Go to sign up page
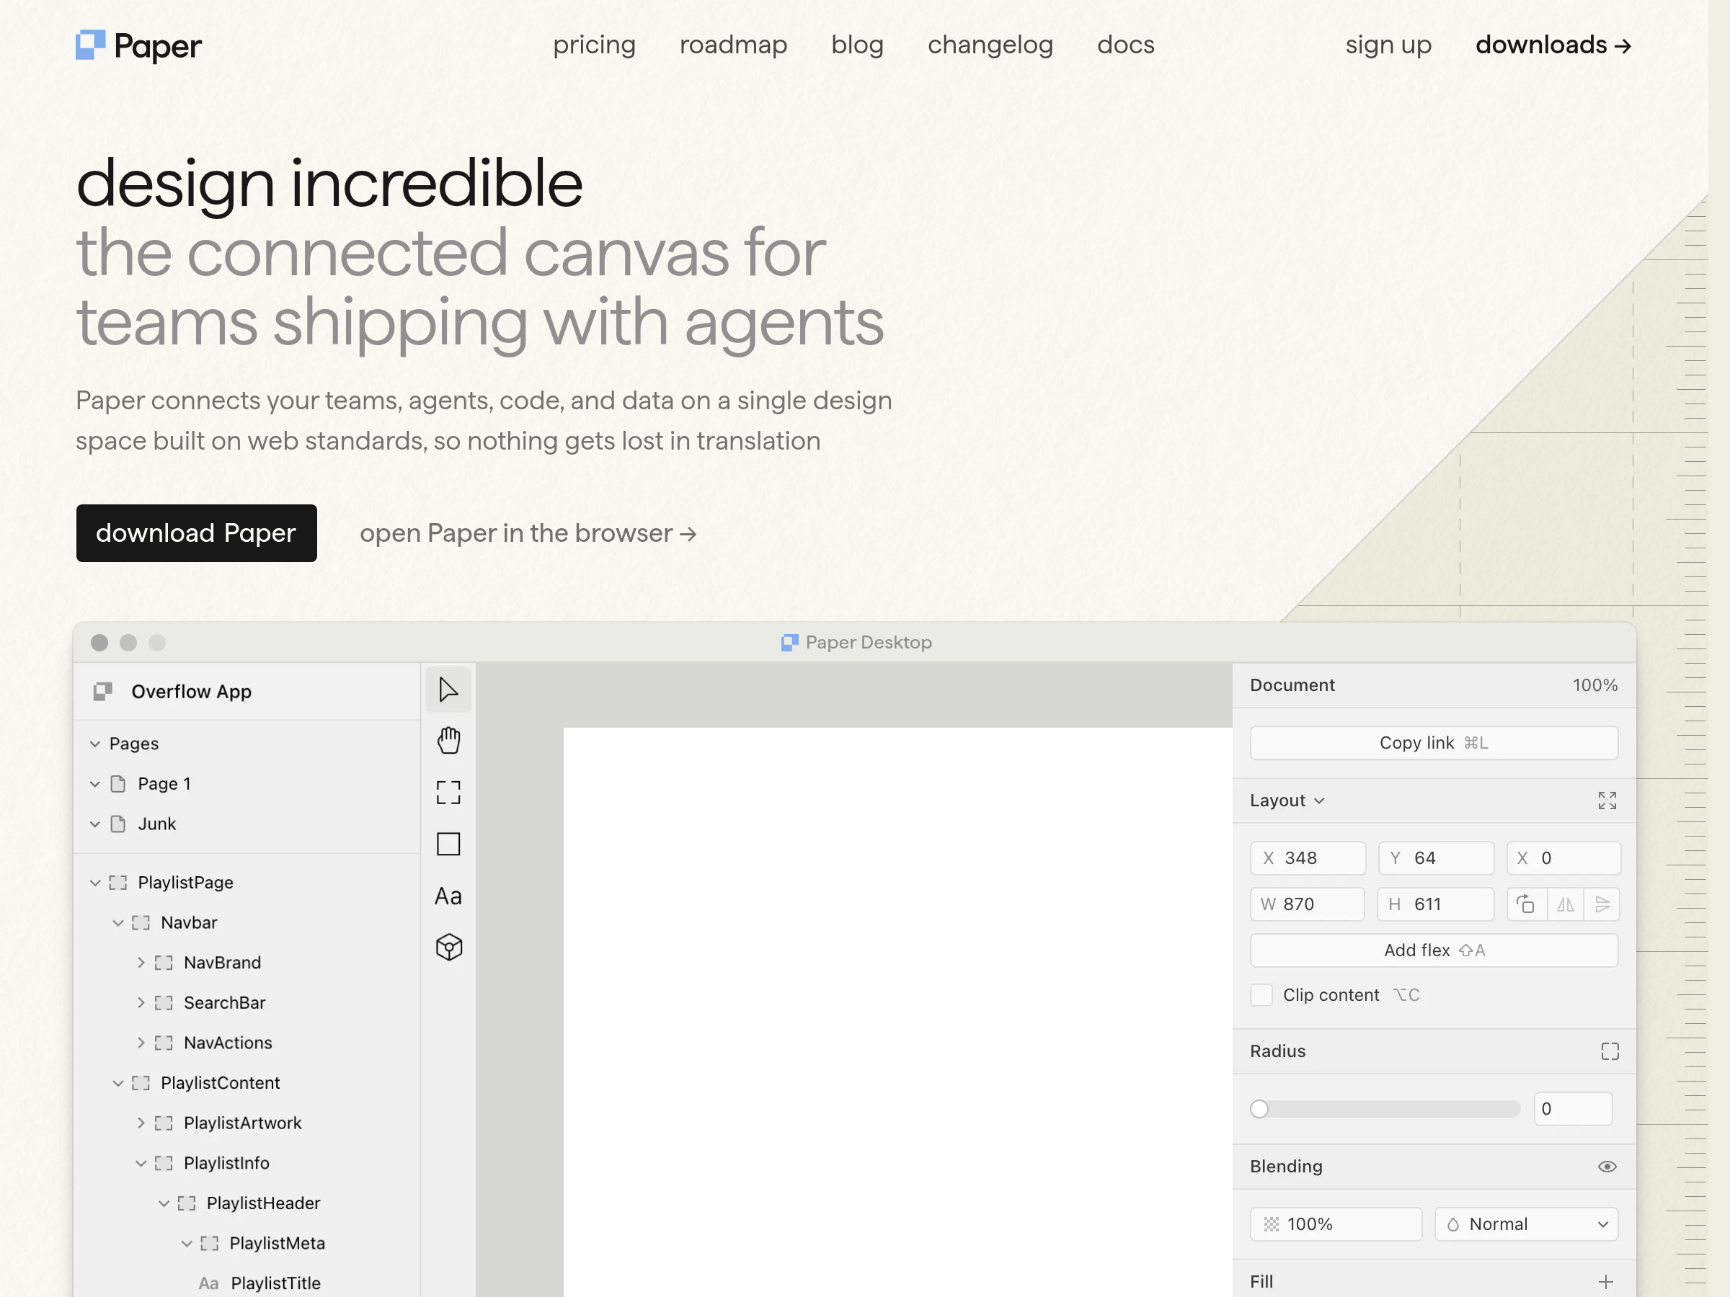Viewport: 1730px width, 1297px height. (x=1388, y=45)
